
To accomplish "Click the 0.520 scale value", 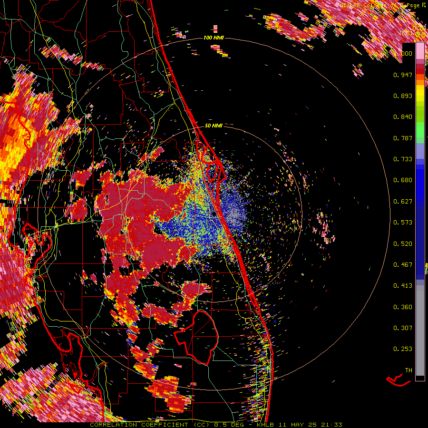I will pos(403,244).
